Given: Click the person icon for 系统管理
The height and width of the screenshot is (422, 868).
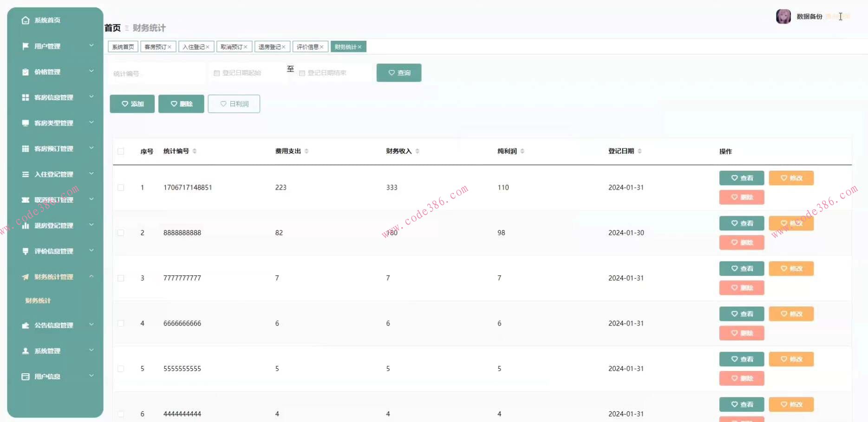Looking at the screenshot, I should (26, 351).
